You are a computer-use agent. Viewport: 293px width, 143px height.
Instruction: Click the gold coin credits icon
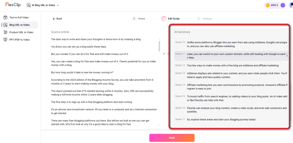[268, 5]
